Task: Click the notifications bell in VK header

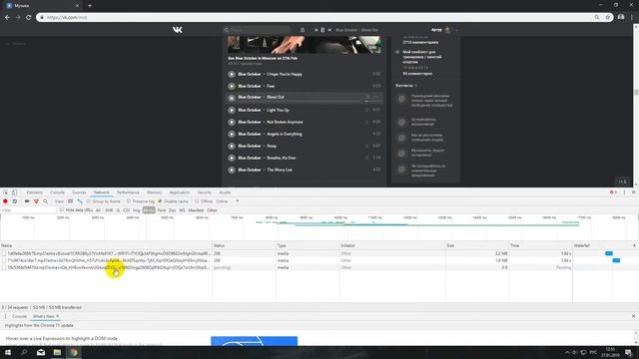Action: [302, 30]
